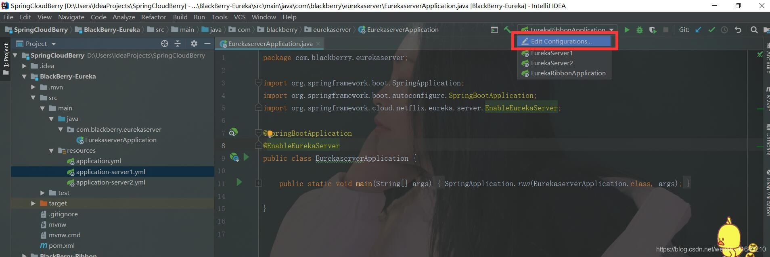Click the yellow intention lightbulb on line 7
The height and width of the screenshot is (257, 770).
[x=270, y=134]
